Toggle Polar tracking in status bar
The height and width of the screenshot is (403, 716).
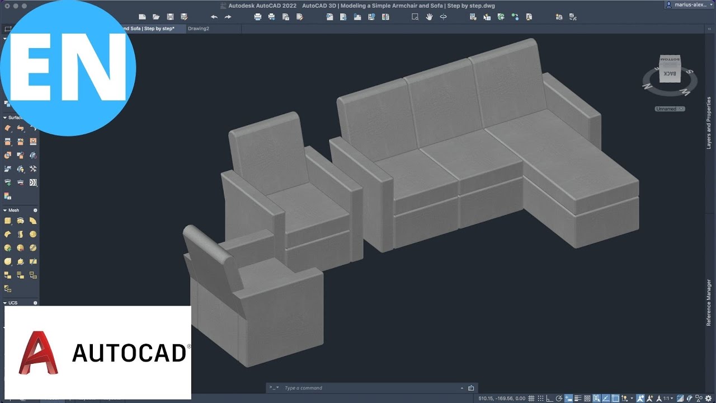tap(559, 398)
